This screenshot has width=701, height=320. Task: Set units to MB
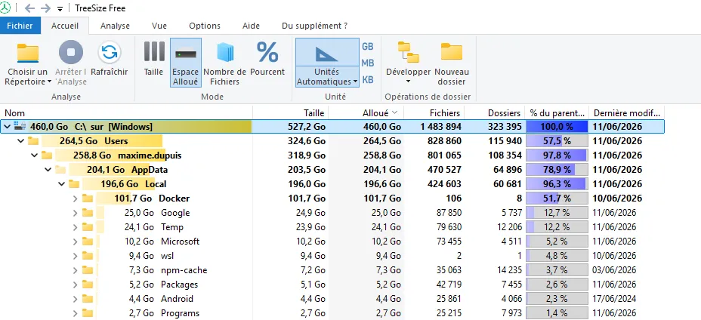(x=367, y=63)
